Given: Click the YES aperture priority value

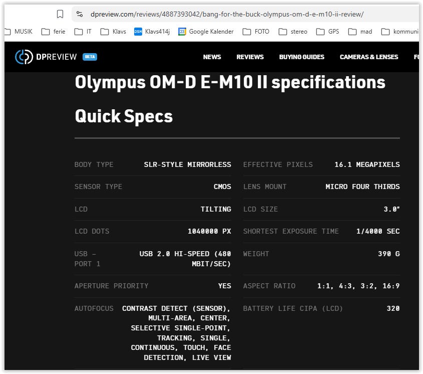Looking at the screenshot, I should [x=224, y=286].
